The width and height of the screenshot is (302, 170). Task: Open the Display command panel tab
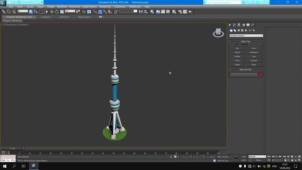point(248,25)
